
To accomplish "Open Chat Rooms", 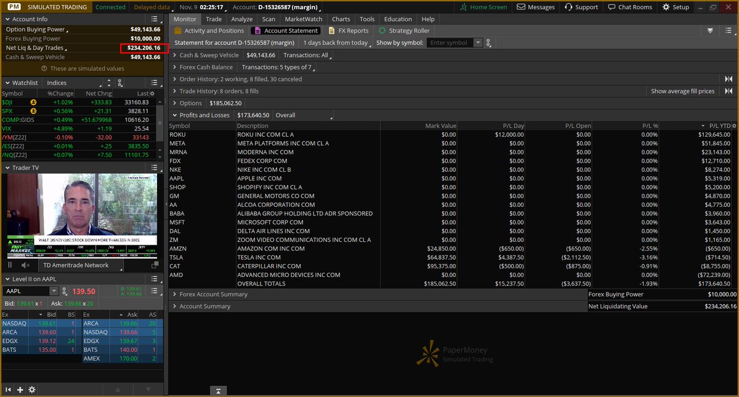I will (629, 7).
